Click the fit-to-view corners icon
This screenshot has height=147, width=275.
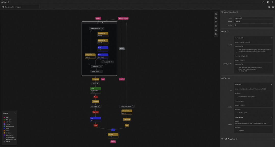coord(216,26)
